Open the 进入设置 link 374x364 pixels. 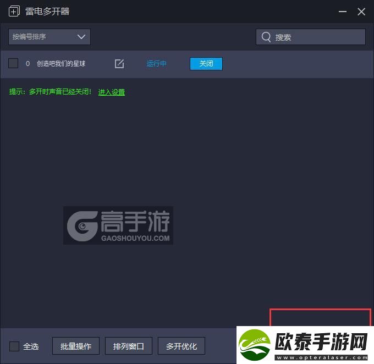point(112,92)
